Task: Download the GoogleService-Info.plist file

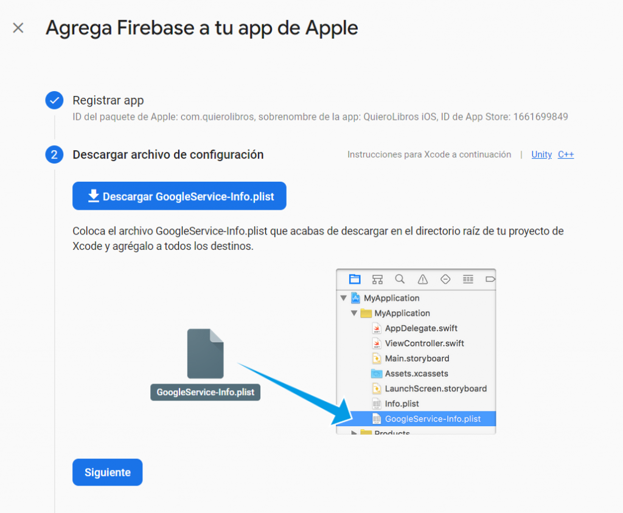Action: (179, 196)
